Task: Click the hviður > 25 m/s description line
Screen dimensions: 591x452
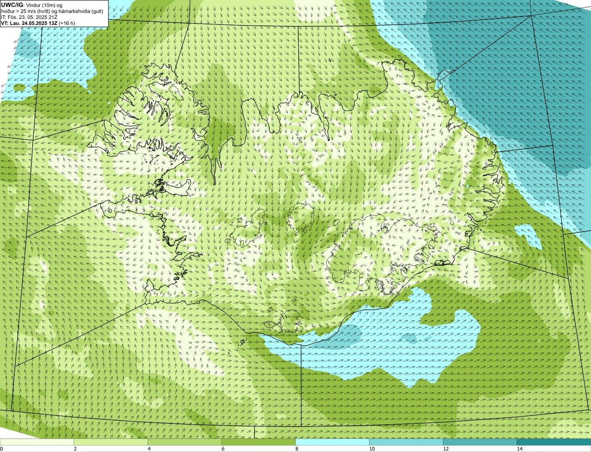Action: coord(52,11)
